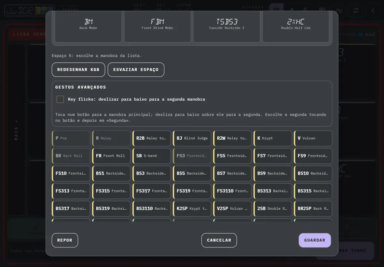The height and width of the screenshot is (267, 384).
Task: Pick the R2B Raley trick button
Action: (152, 138)
